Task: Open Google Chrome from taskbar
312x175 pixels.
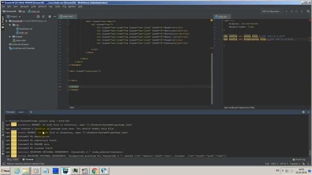Action: point(95,171)
